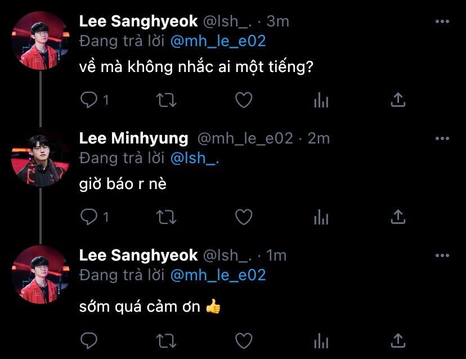Image resolution: width=466 pixels, height=359 pixels.
Task: Click the @lsh_. mention in Lee Minhyung's reply
Action: tap(194, 158)
